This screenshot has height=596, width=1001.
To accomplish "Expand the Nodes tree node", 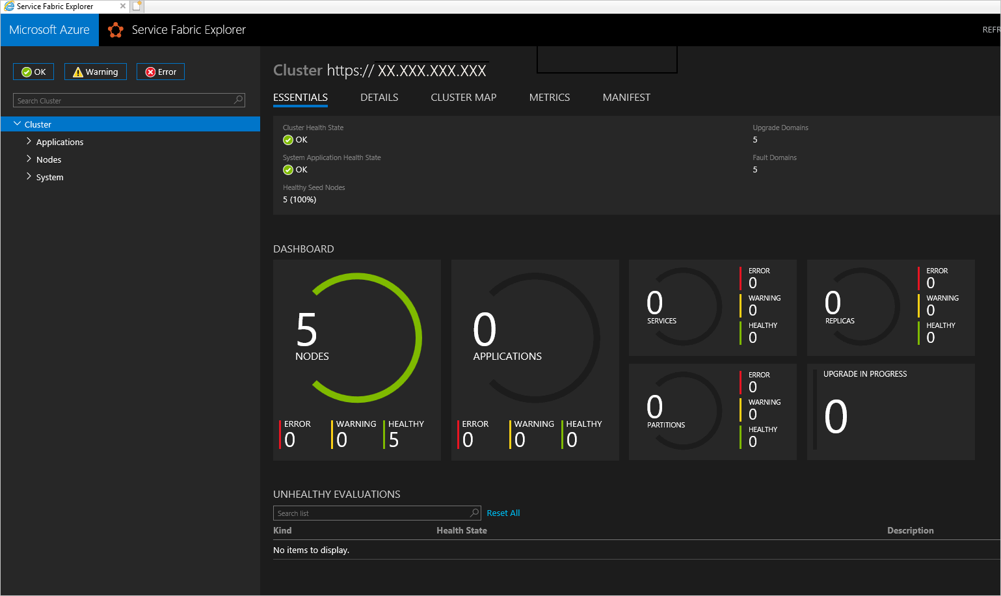I will tap(29, 159).
